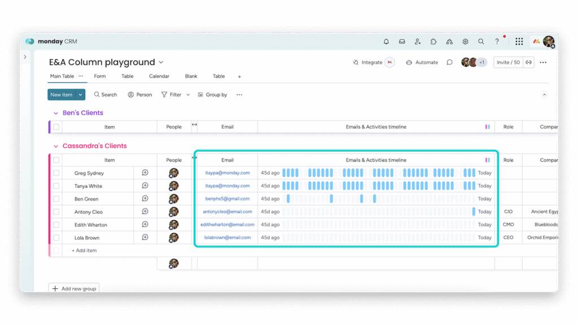The height and width of the screenshot is (325, 578).
Task: Click the Search board field
Action: [x=106, y=95]
